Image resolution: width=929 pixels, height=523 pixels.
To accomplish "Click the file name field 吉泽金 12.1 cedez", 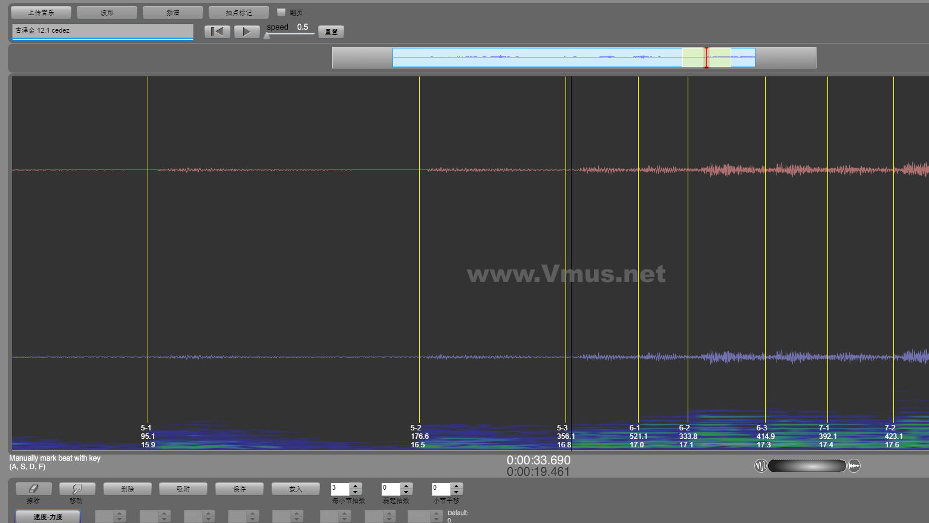I will [102, 30].
